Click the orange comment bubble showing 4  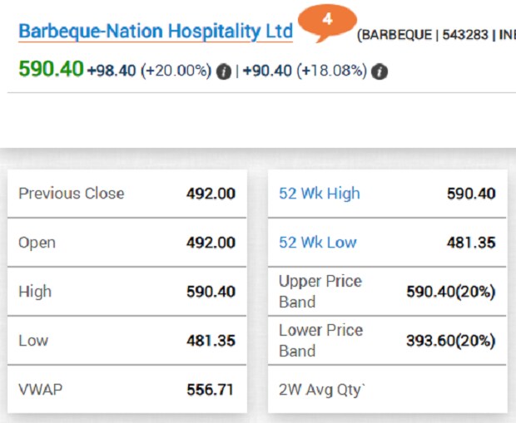point(327,22)
